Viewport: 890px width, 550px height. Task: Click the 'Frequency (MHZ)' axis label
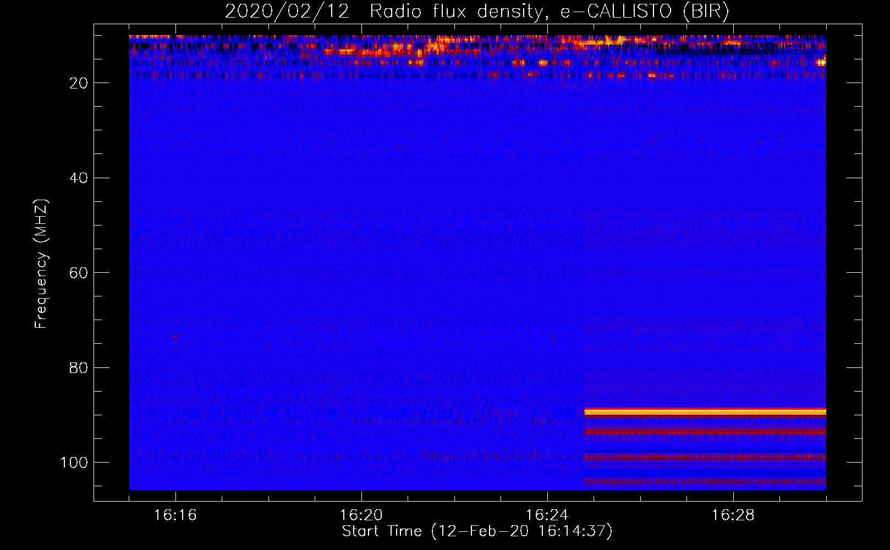click(41, 264)
